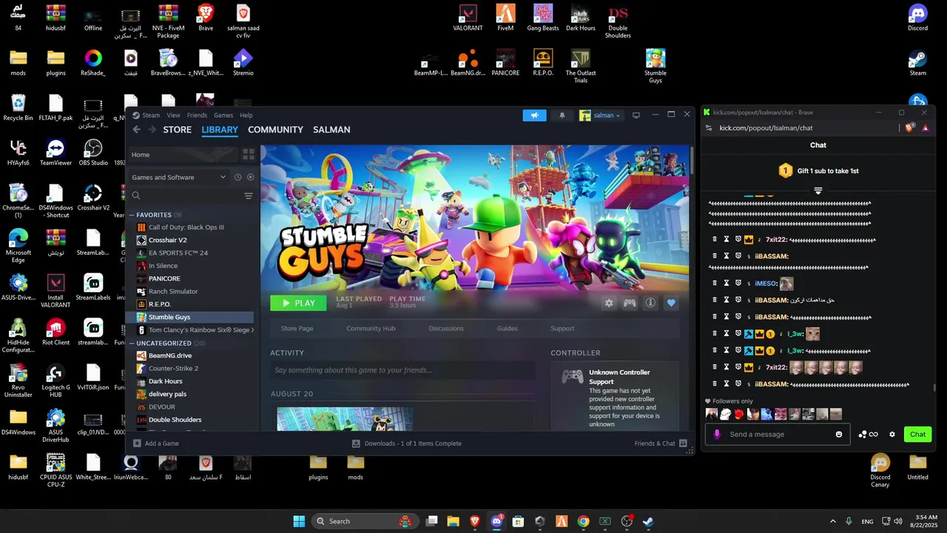Timeout user iMESO hourglass icon
Screen dimensions: 947x533
coord(727,284)
